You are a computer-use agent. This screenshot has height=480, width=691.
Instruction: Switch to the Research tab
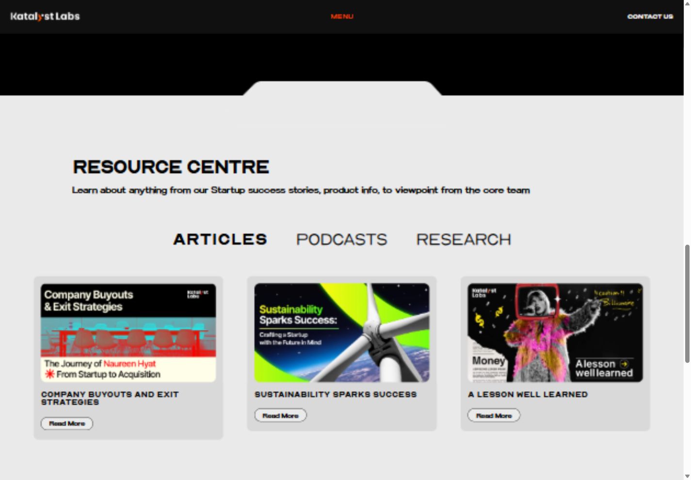[x=464, y=240]
